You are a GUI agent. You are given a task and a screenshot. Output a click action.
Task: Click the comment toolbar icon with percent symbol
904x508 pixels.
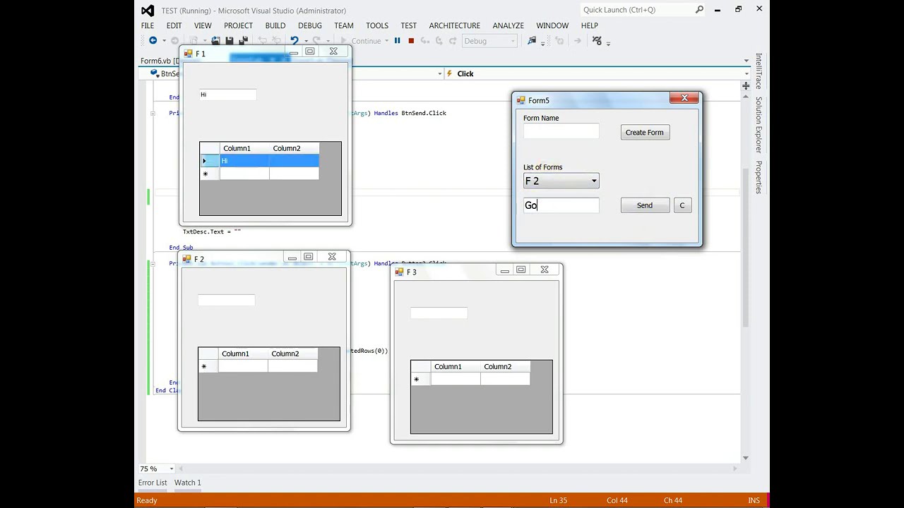597,41
